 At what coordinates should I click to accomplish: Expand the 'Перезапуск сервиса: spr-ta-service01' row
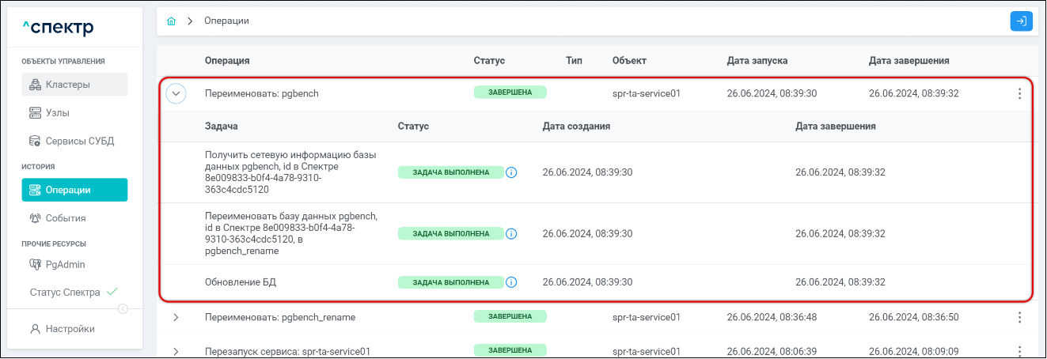point(176,351)
